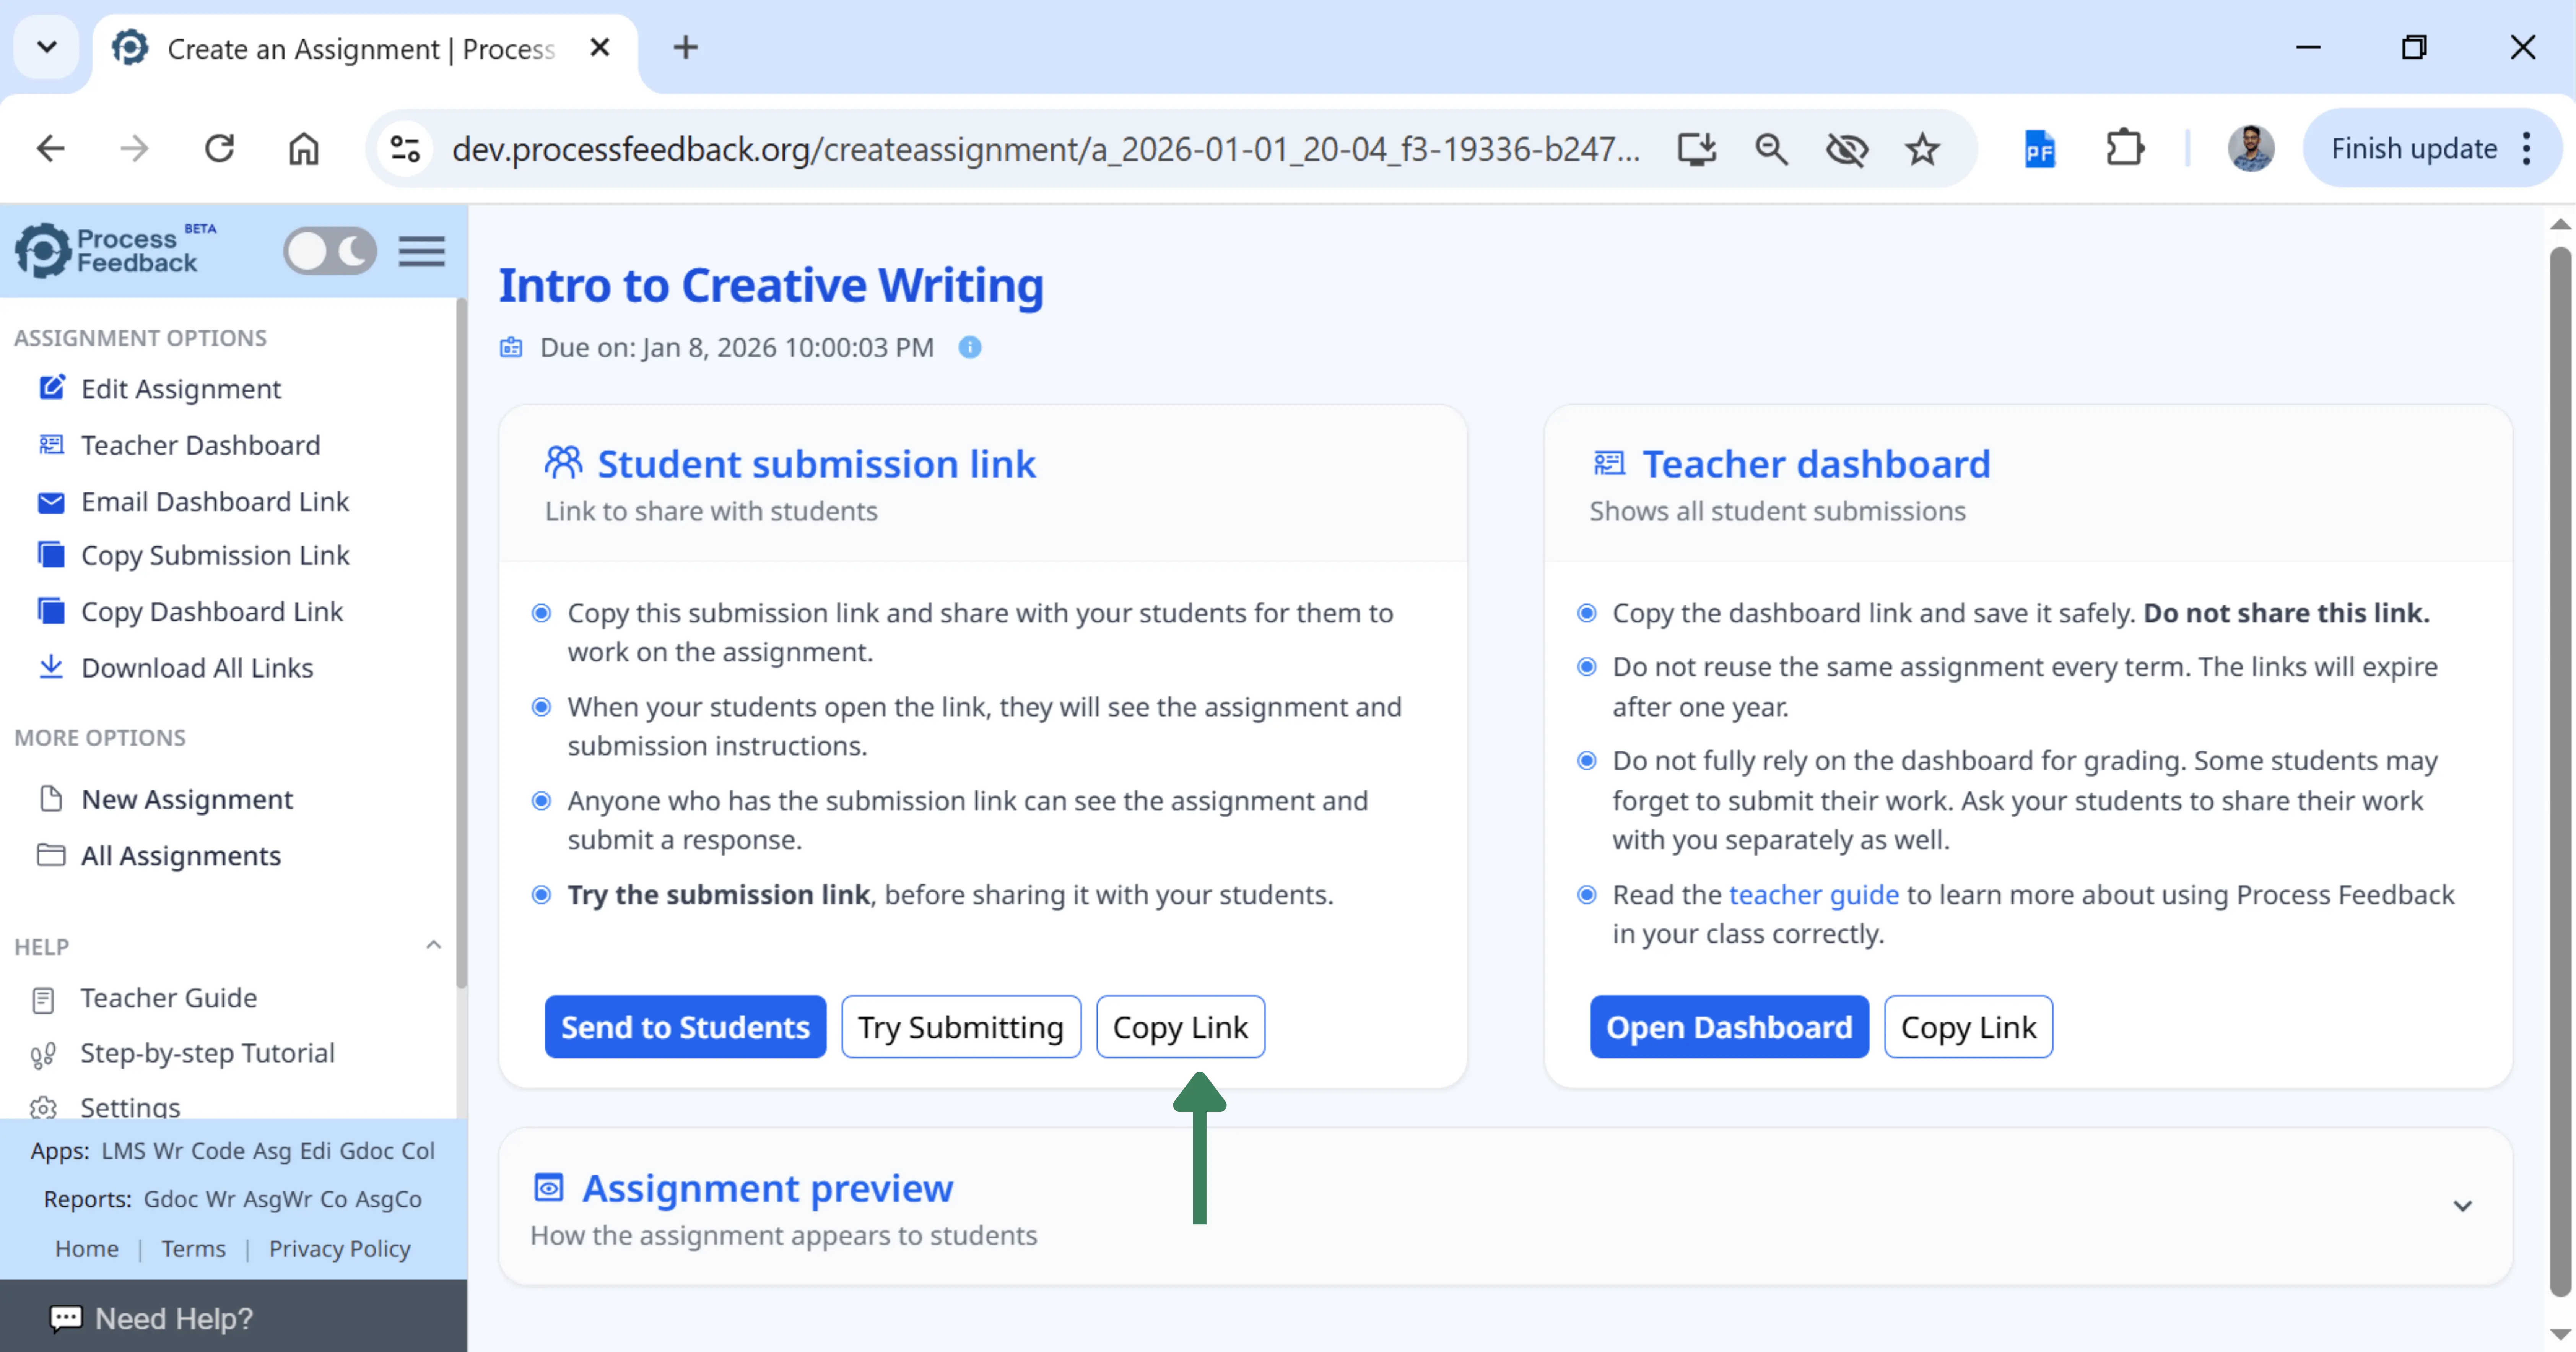Viewport: 2576px width, 1352px height.
Task: Select All Assignments from the sidebar
Action: click(x=180, y=856)
